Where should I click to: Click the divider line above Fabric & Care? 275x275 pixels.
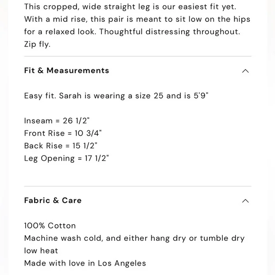click(x=137, y=186)
